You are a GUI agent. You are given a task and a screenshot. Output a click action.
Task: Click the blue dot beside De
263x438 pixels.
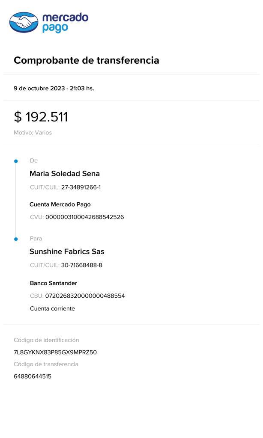coord(16,161)
